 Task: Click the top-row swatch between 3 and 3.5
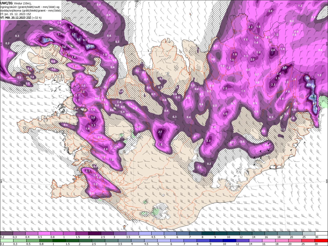tap(120, 233)
